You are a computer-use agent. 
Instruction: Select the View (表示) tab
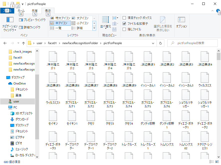[x=48, y=11]
